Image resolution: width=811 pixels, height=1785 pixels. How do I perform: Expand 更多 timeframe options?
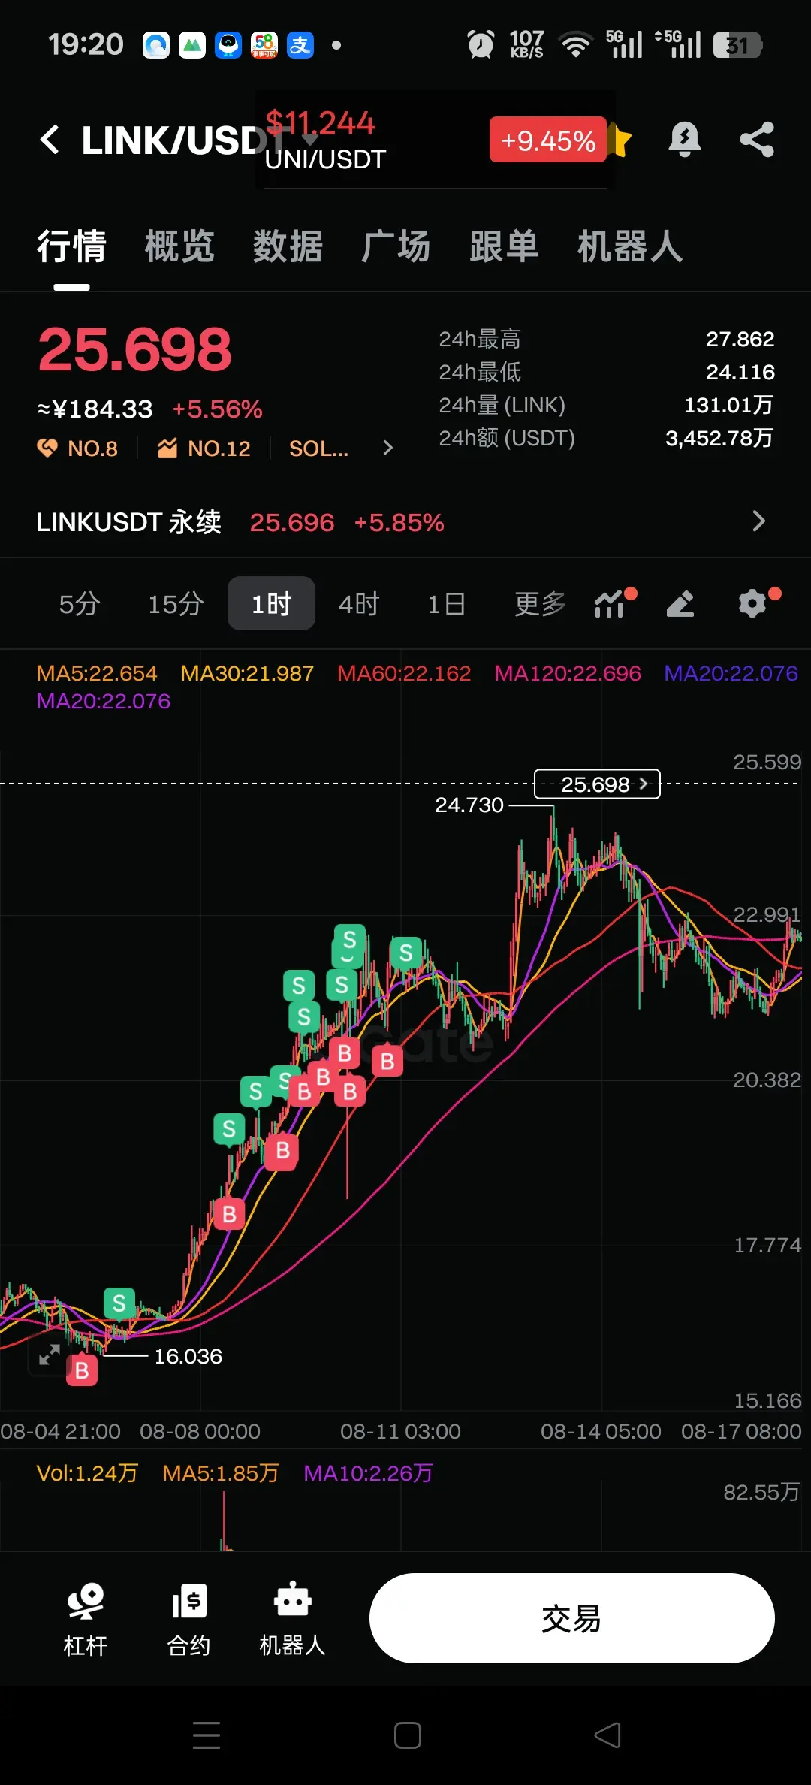point(540,603)
